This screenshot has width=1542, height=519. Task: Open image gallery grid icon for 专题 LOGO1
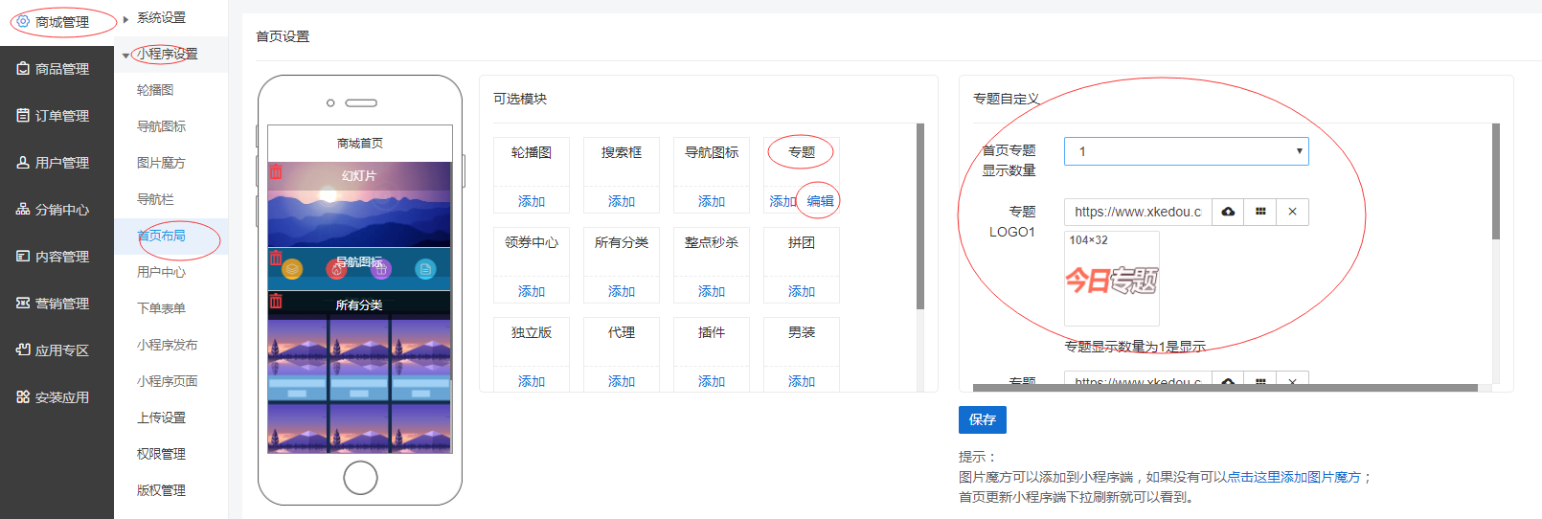(1260, 212)
